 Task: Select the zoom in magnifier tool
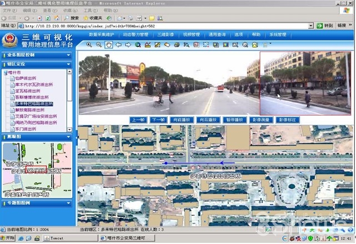point(89,44)
